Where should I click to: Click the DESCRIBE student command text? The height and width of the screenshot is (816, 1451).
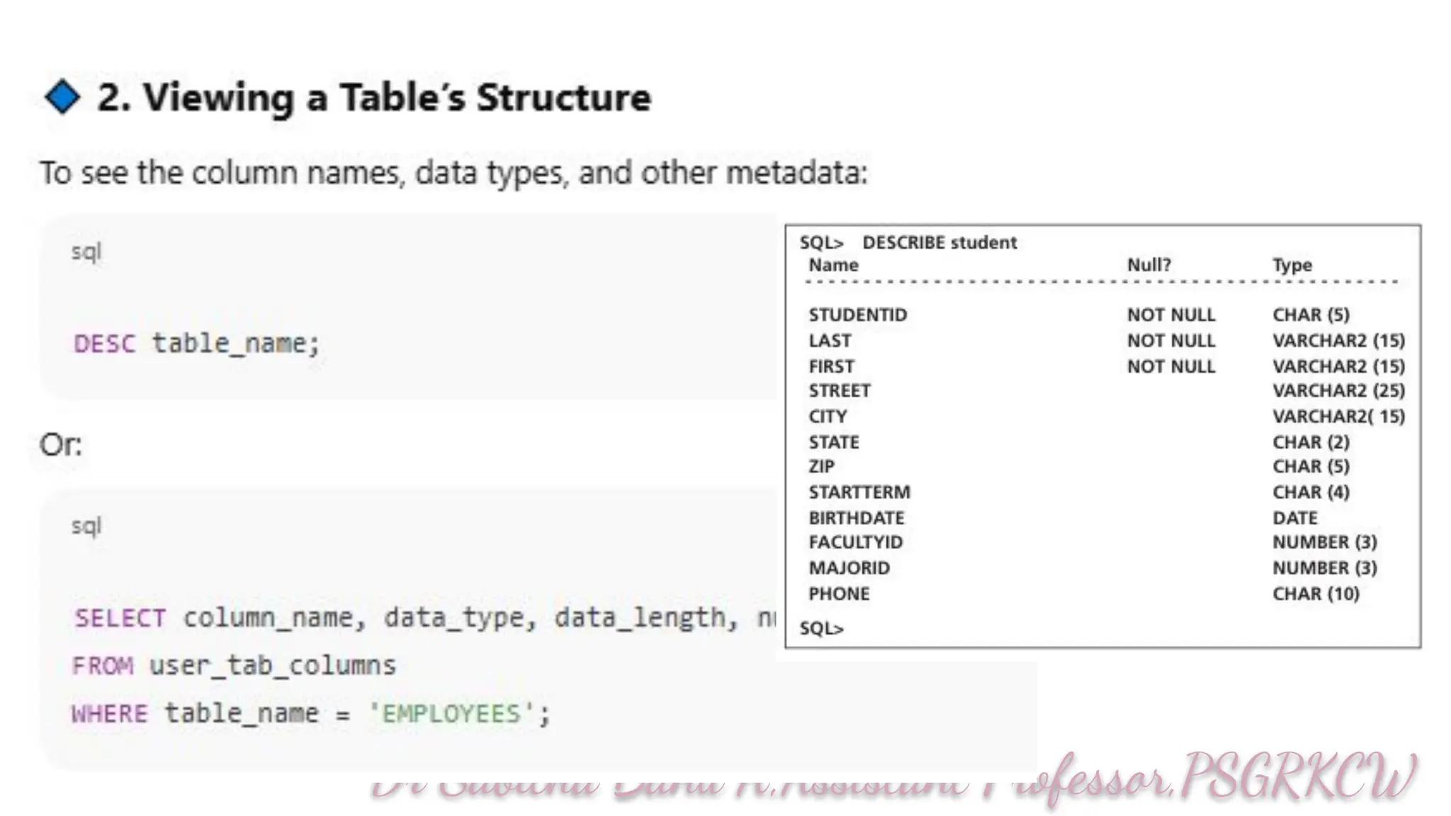point(939,242)
